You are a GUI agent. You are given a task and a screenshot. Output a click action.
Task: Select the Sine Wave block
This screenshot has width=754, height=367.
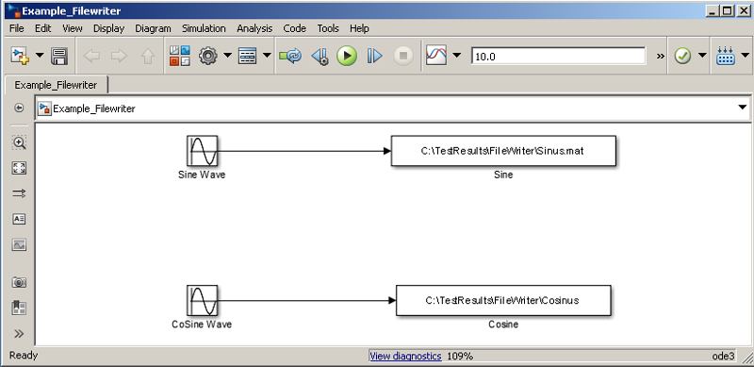pos(202,151)
